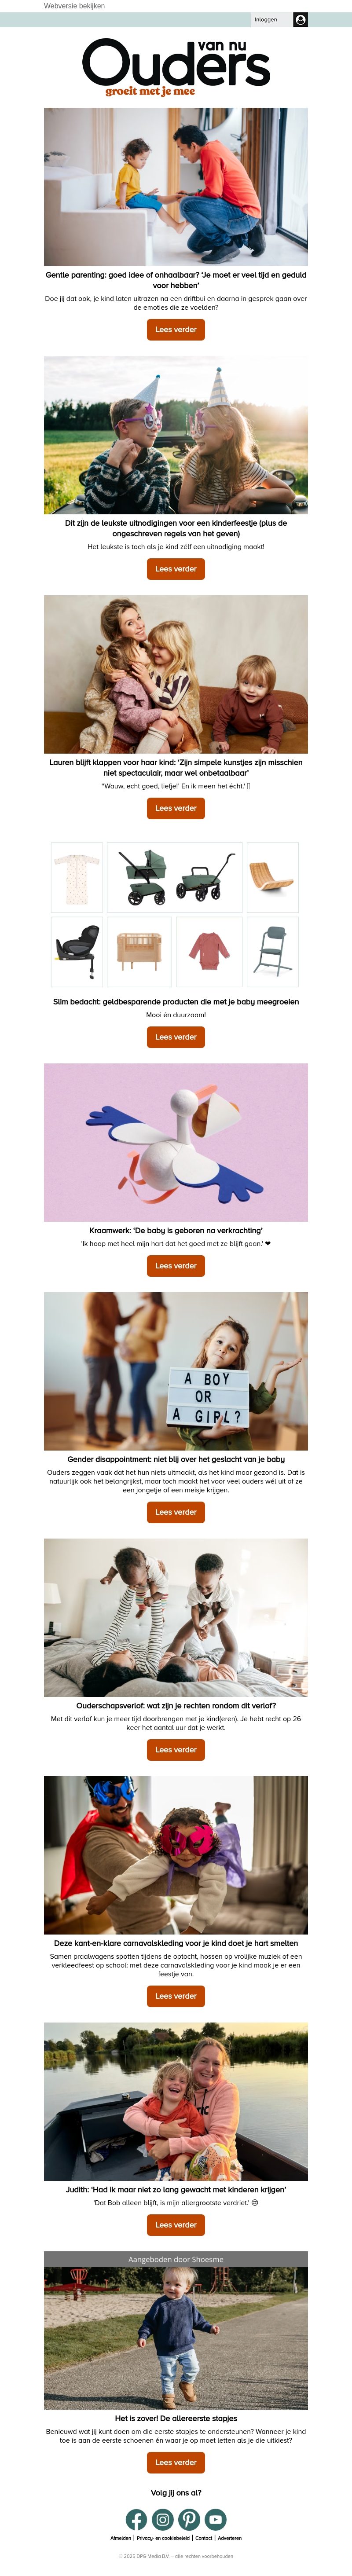Click Lees verder under Kraamwerk article
Screen dimensions: 352x2576
pyautogui.click(x=176, y=1265)
